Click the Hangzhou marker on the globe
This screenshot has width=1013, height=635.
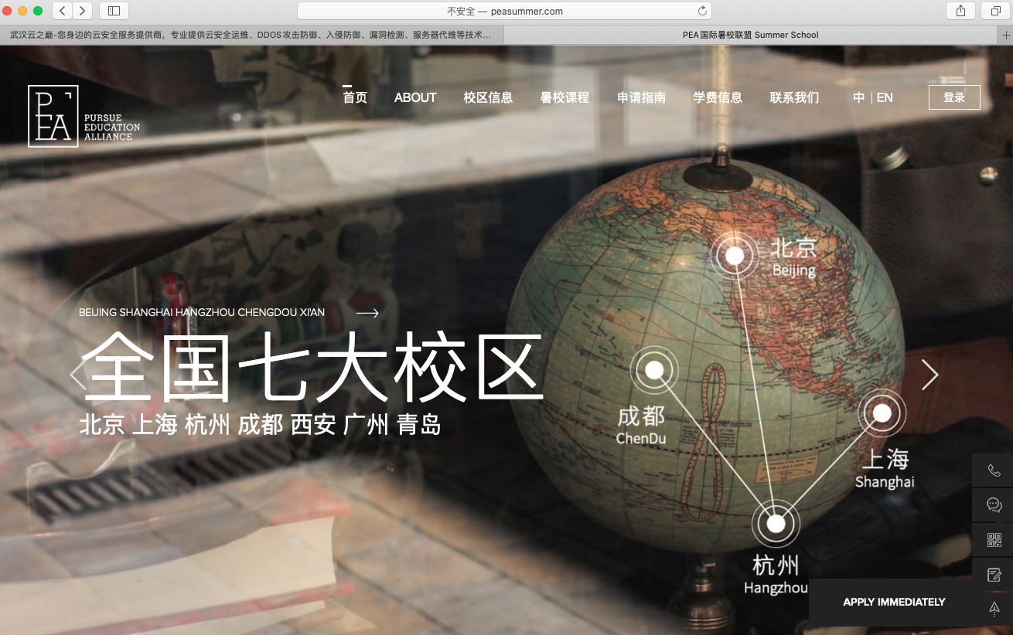coord(776,524)
